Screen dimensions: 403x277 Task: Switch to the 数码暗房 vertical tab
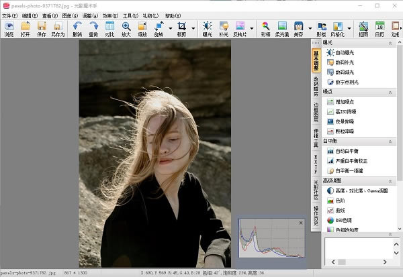point(316,87)
